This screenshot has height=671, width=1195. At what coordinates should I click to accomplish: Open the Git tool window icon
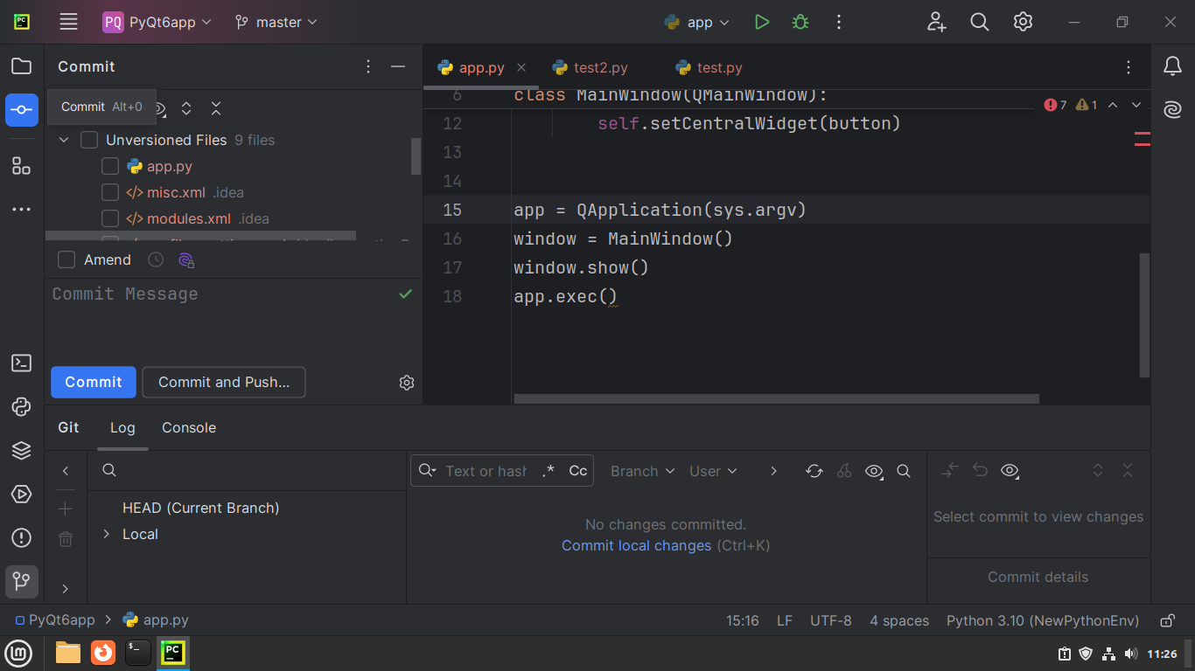coord(22,582)
